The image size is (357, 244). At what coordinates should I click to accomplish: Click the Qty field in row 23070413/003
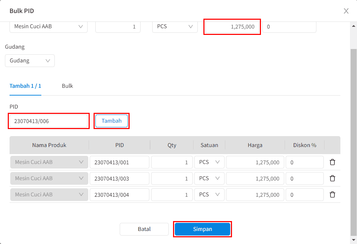coord(172,178)
